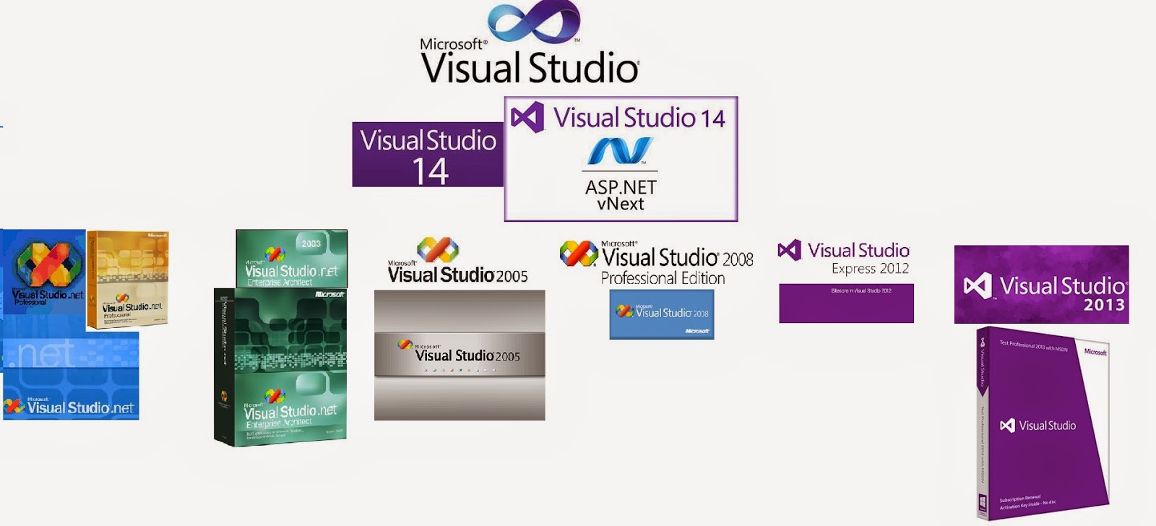Select the tall green Visual Studio.net box
1156x526 pixels.
pos(280,367)
